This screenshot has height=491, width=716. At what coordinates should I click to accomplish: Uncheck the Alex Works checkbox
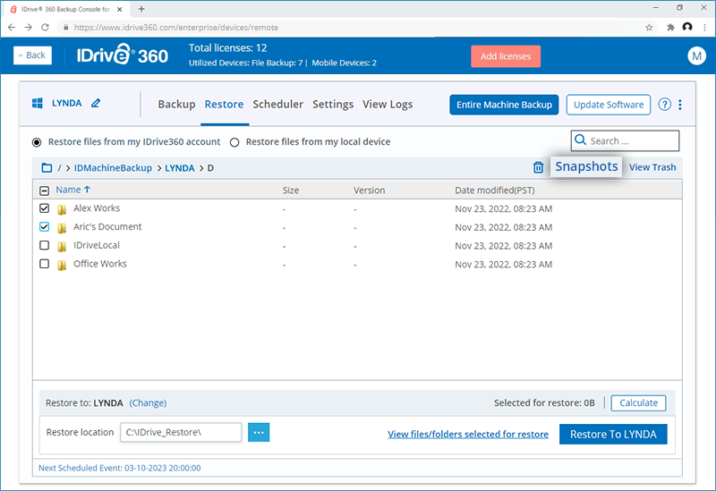pyautogui.click(x=44, y=208)
